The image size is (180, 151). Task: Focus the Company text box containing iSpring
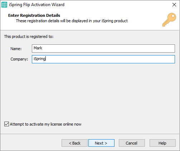(103, 59)
